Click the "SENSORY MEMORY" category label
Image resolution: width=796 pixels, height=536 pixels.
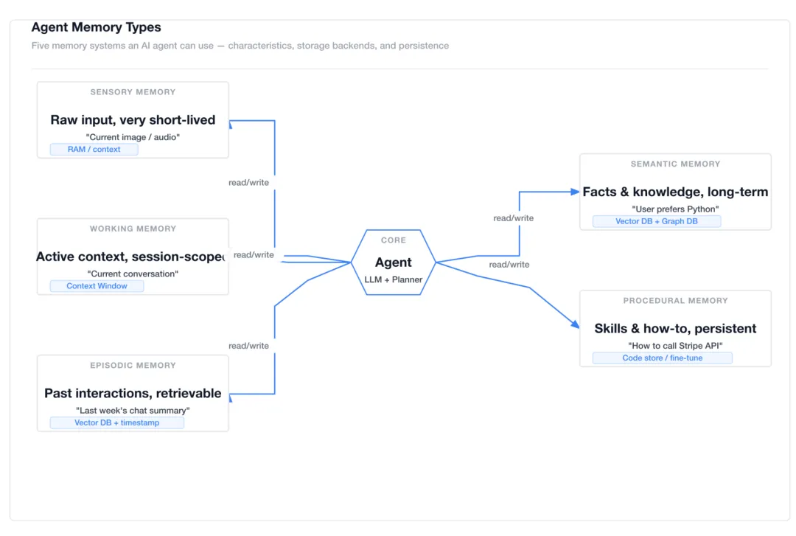coord(133,92)
